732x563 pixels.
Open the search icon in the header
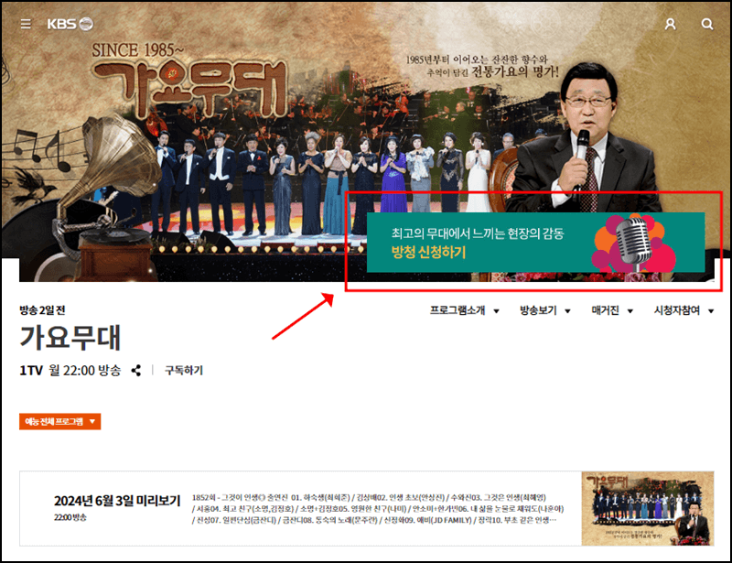coord(708,25)
